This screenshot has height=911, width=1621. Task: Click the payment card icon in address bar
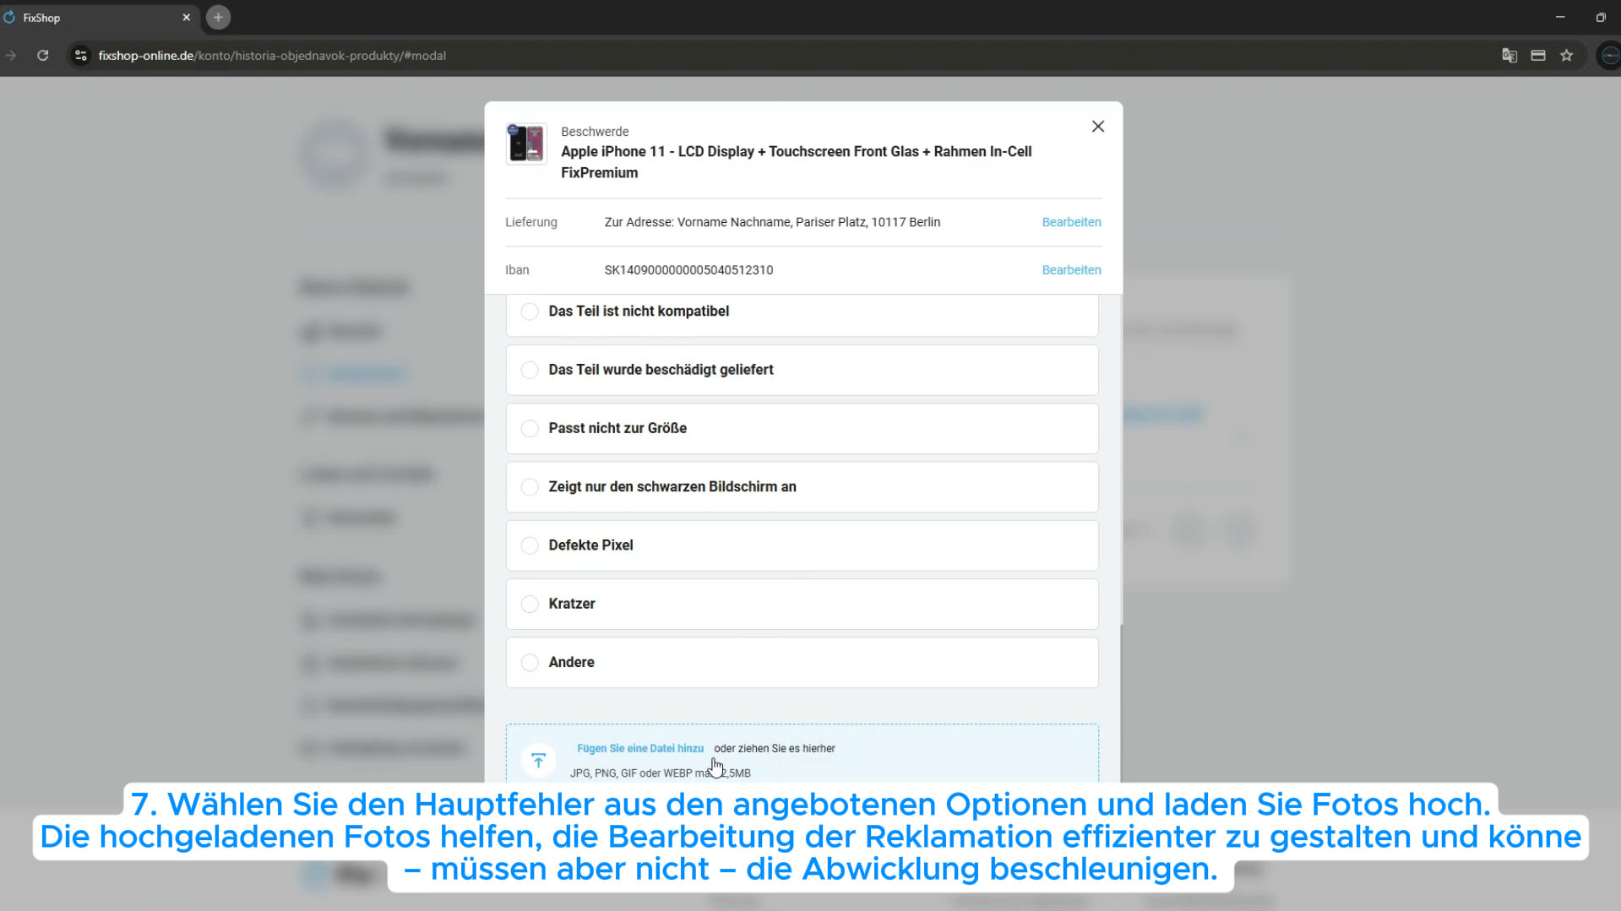1537,56
